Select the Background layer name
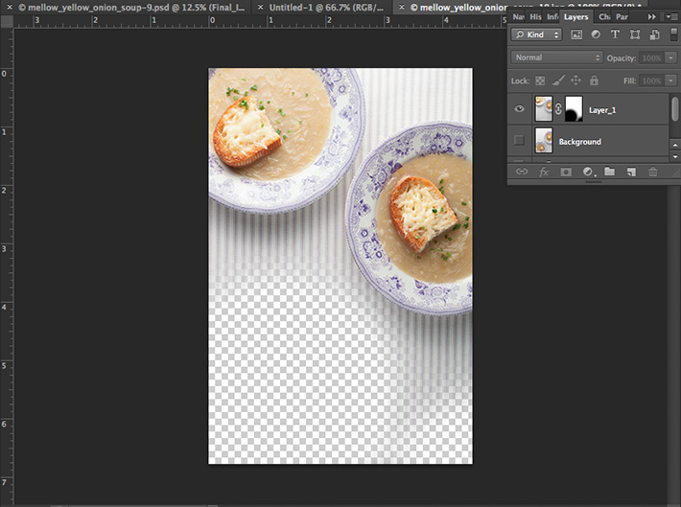Image resolution: width=681 pixels, height=507 pixels. coord(579,142)
